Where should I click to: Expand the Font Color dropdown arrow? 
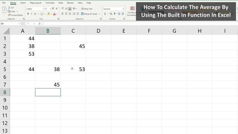(x=57, y=14)
